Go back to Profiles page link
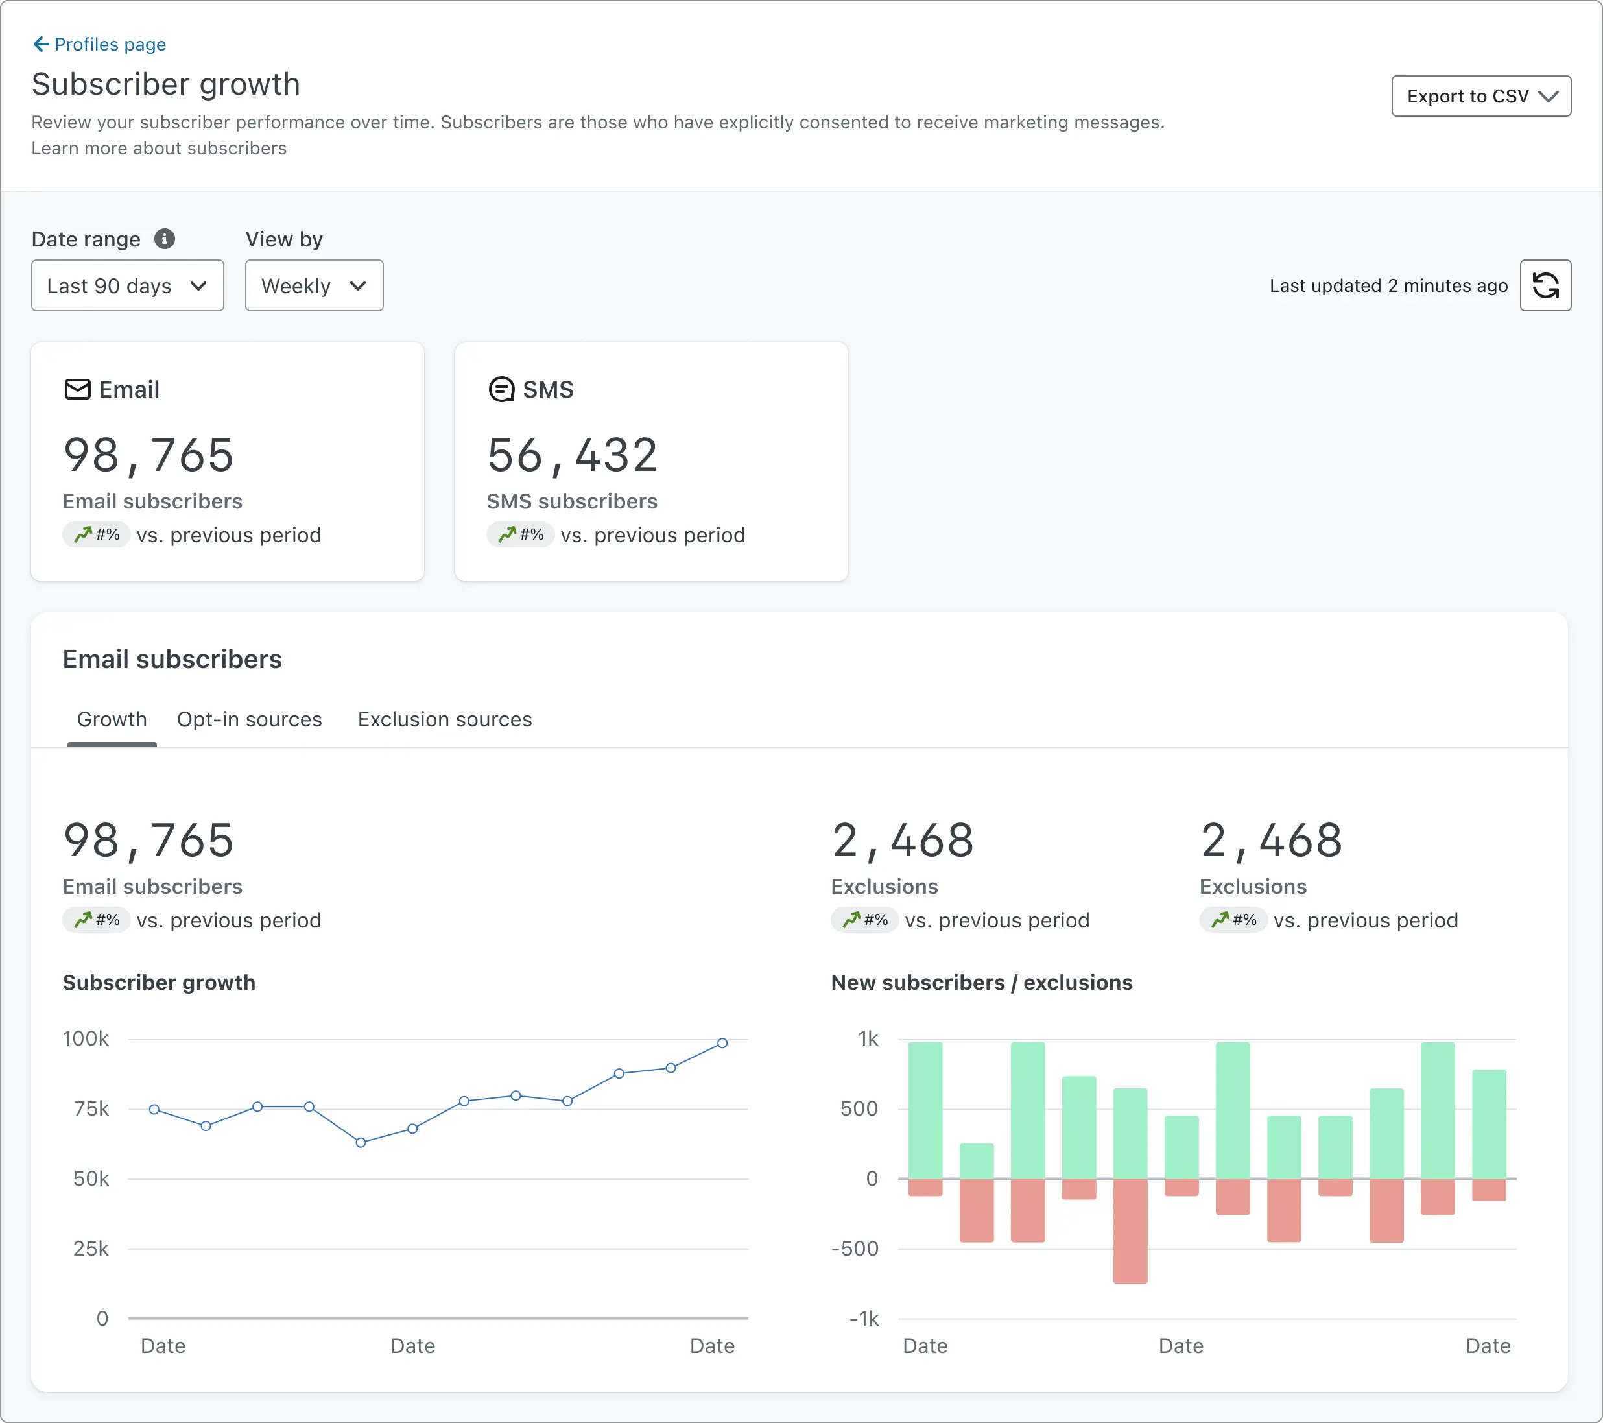Viewport: 1603px width, 1423px height. tap(110, 44)
